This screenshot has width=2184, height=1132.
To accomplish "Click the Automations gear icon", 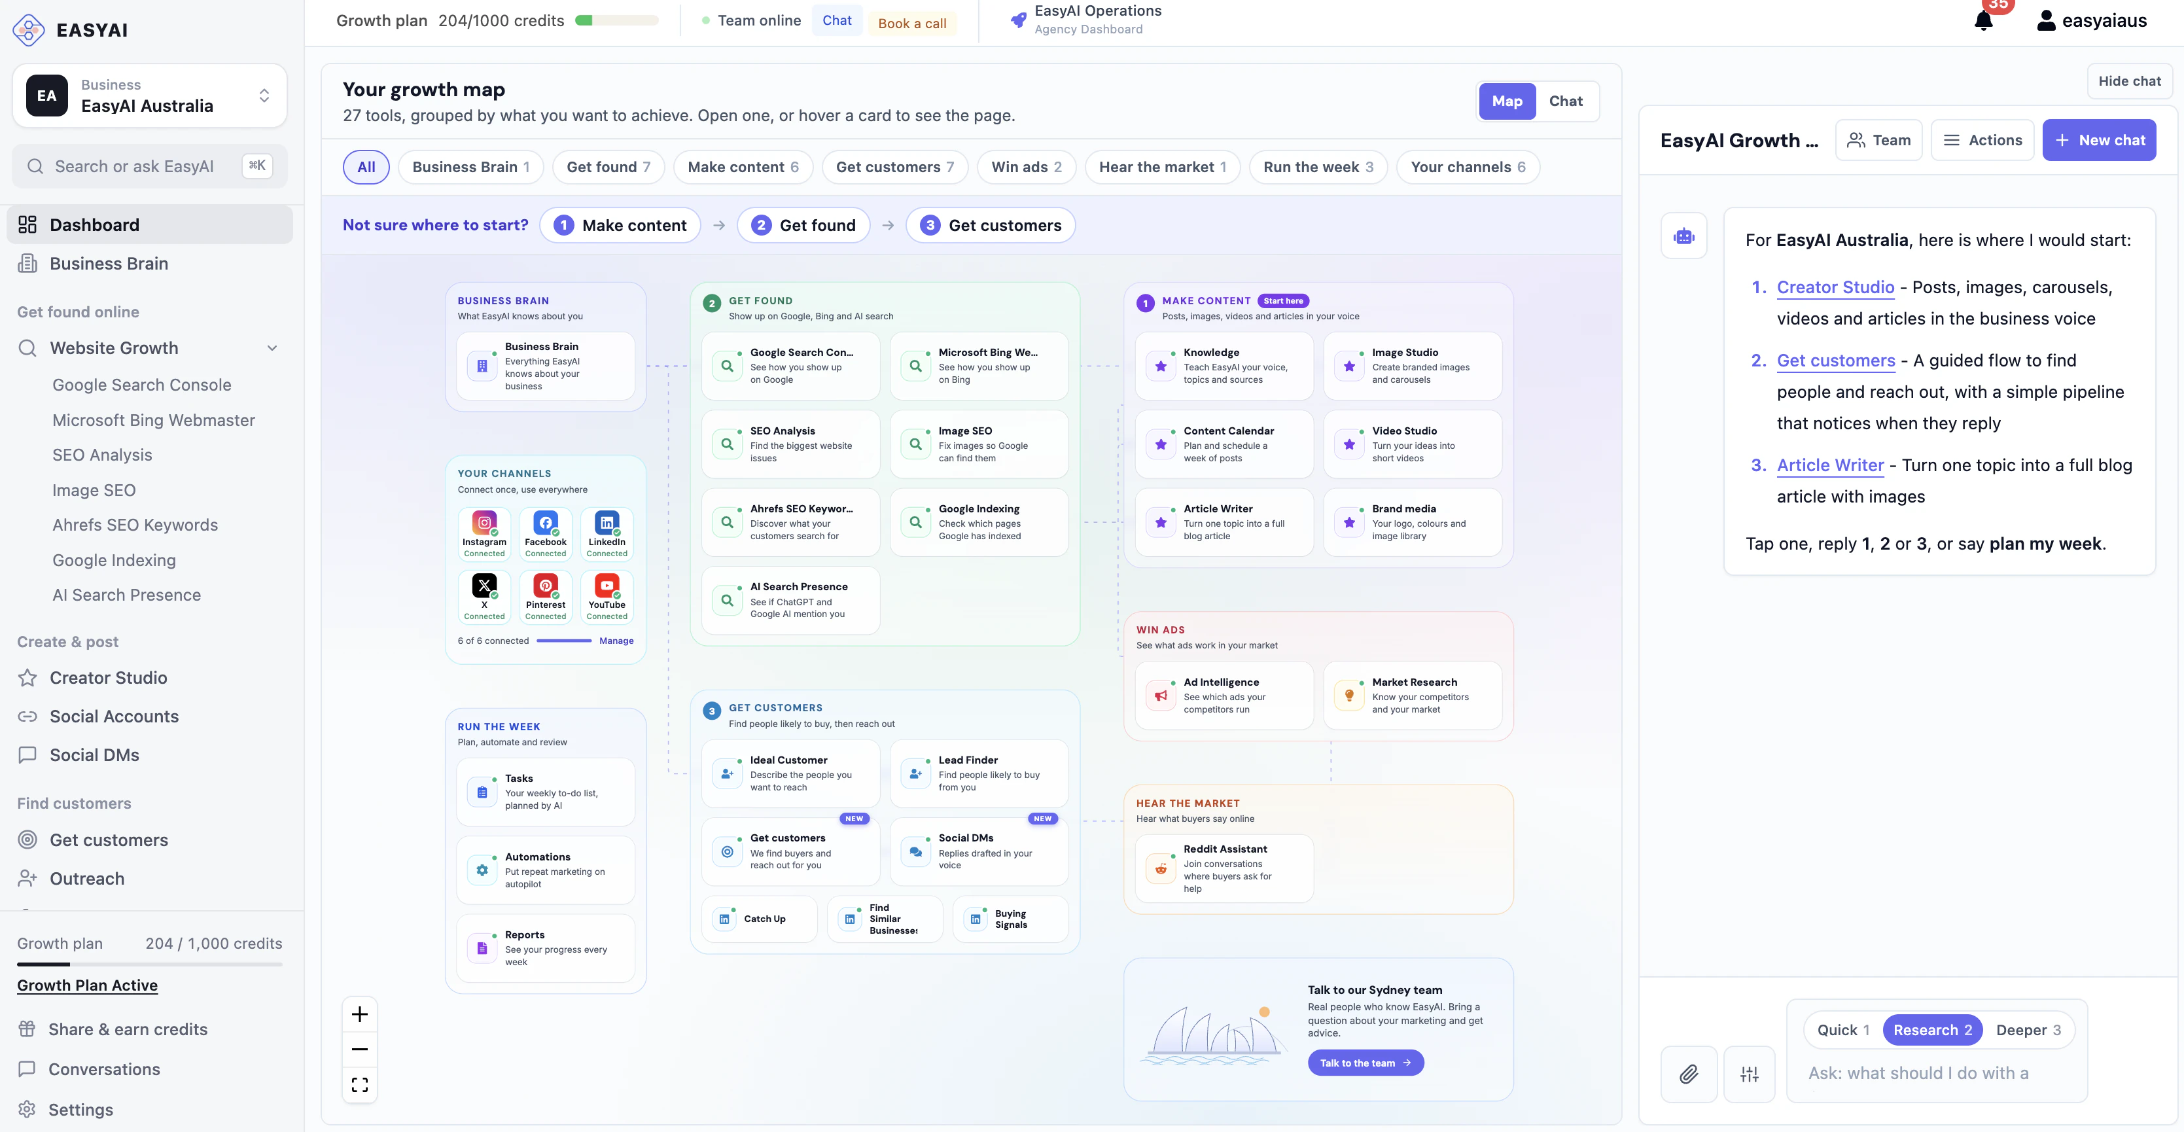I will click(x=482, y=870).
